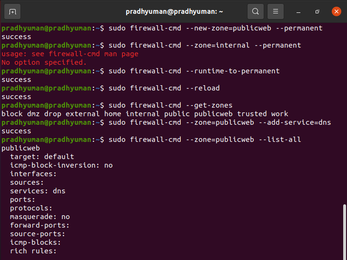Close the terminal window
347x260 pixels.
pyautogui.click(x=337, y=11)
